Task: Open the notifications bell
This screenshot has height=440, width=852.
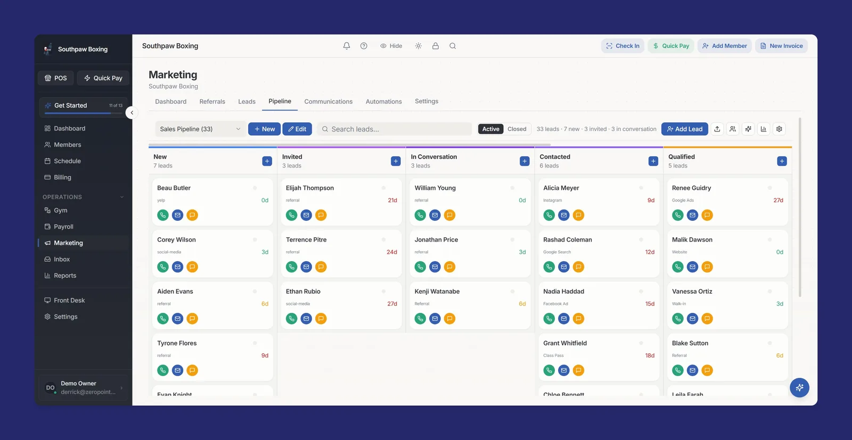Action: tap(347, 46)
